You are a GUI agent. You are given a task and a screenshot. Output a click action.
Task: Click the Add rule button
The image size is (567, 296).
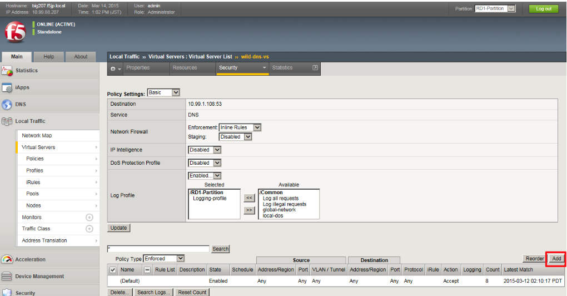[x=556, y=258]
